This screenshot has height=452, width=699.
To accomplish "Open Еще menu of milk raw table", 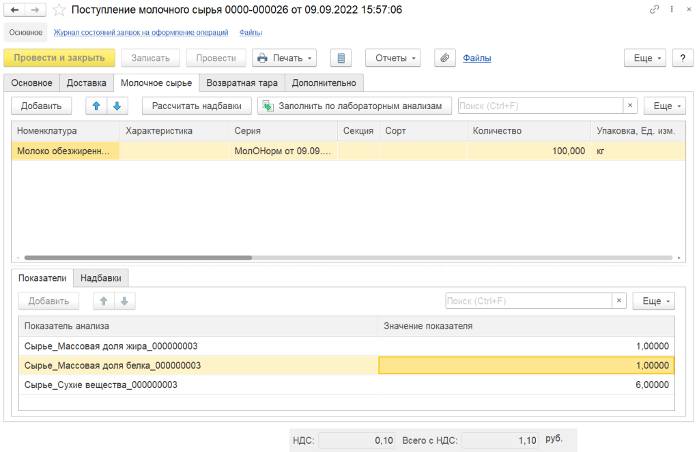I will pos(665,106).
